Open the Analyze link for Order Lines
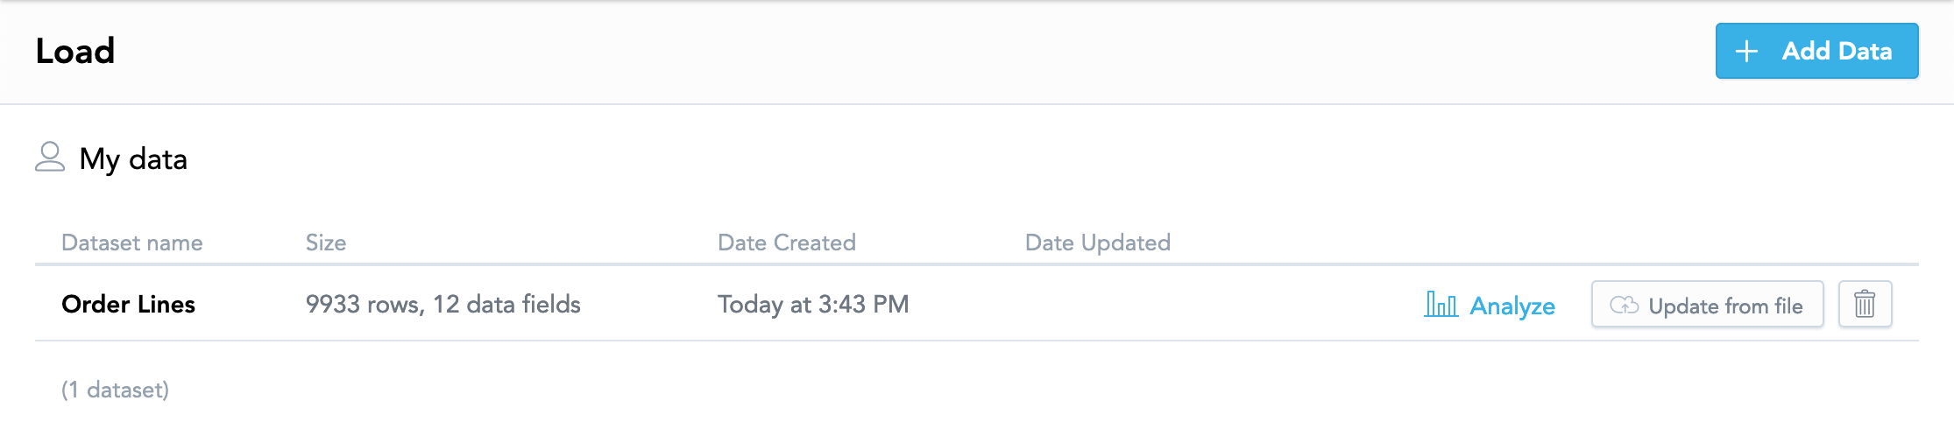The width and height of the screenshot is (1954, 436). tap(1490, 305)
